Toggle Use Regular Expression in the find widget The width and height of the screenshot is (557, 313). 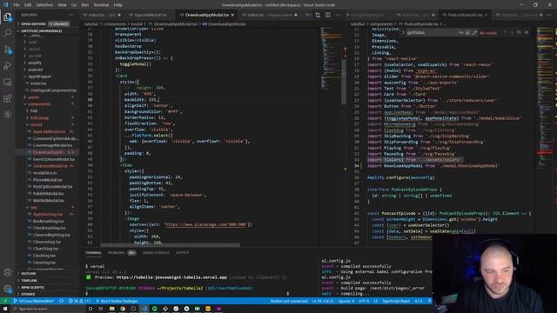tap(474, 32)
